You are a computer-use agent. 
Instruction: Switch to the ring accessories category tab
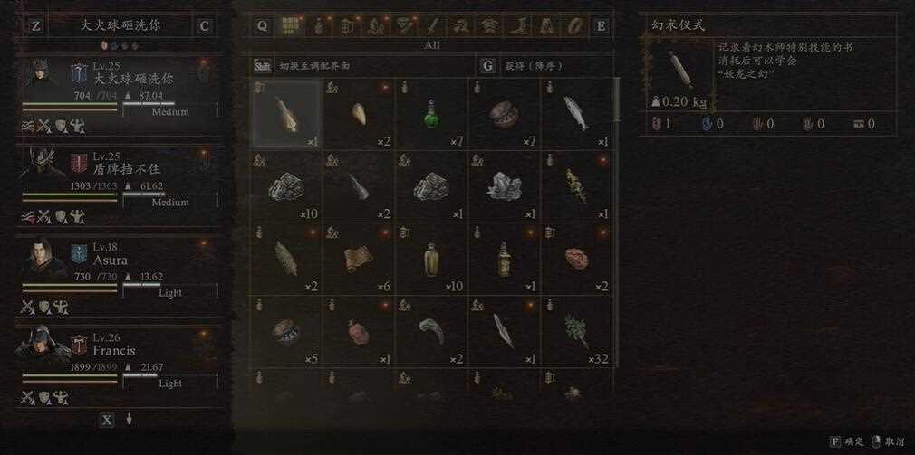574,25
